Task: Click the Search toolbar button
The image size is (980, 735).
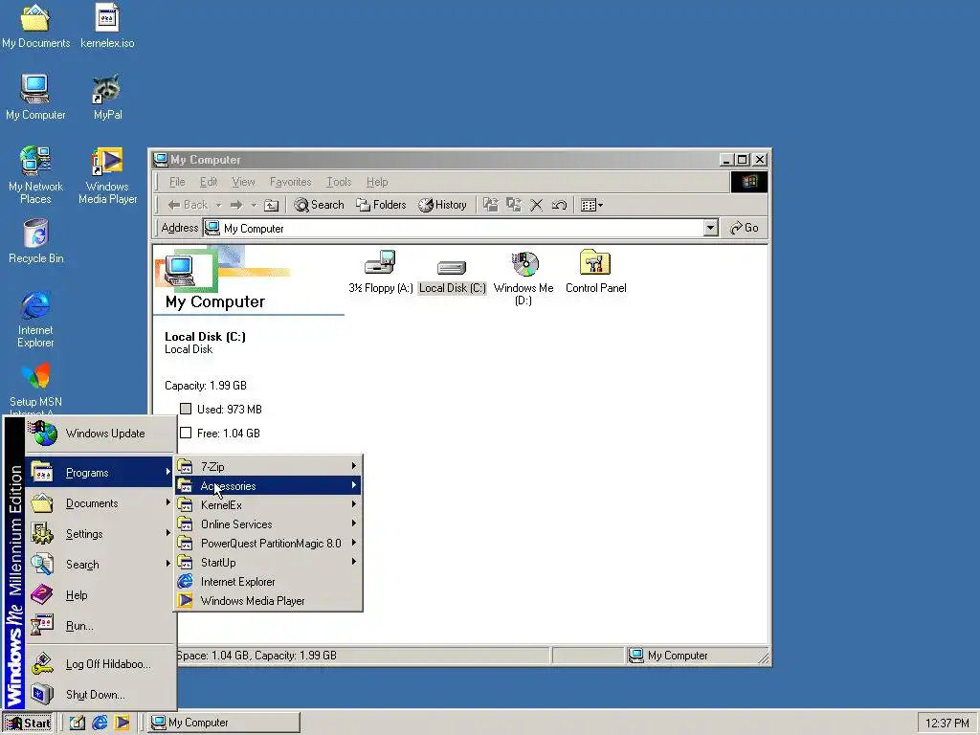Action: point(319,205)
